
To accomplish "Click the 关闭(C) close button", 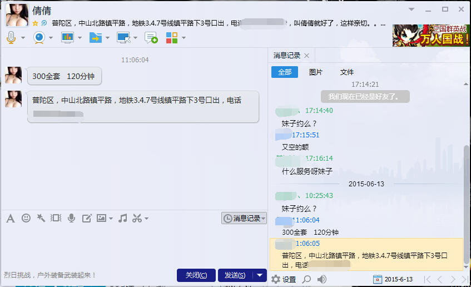I will 196,275.
